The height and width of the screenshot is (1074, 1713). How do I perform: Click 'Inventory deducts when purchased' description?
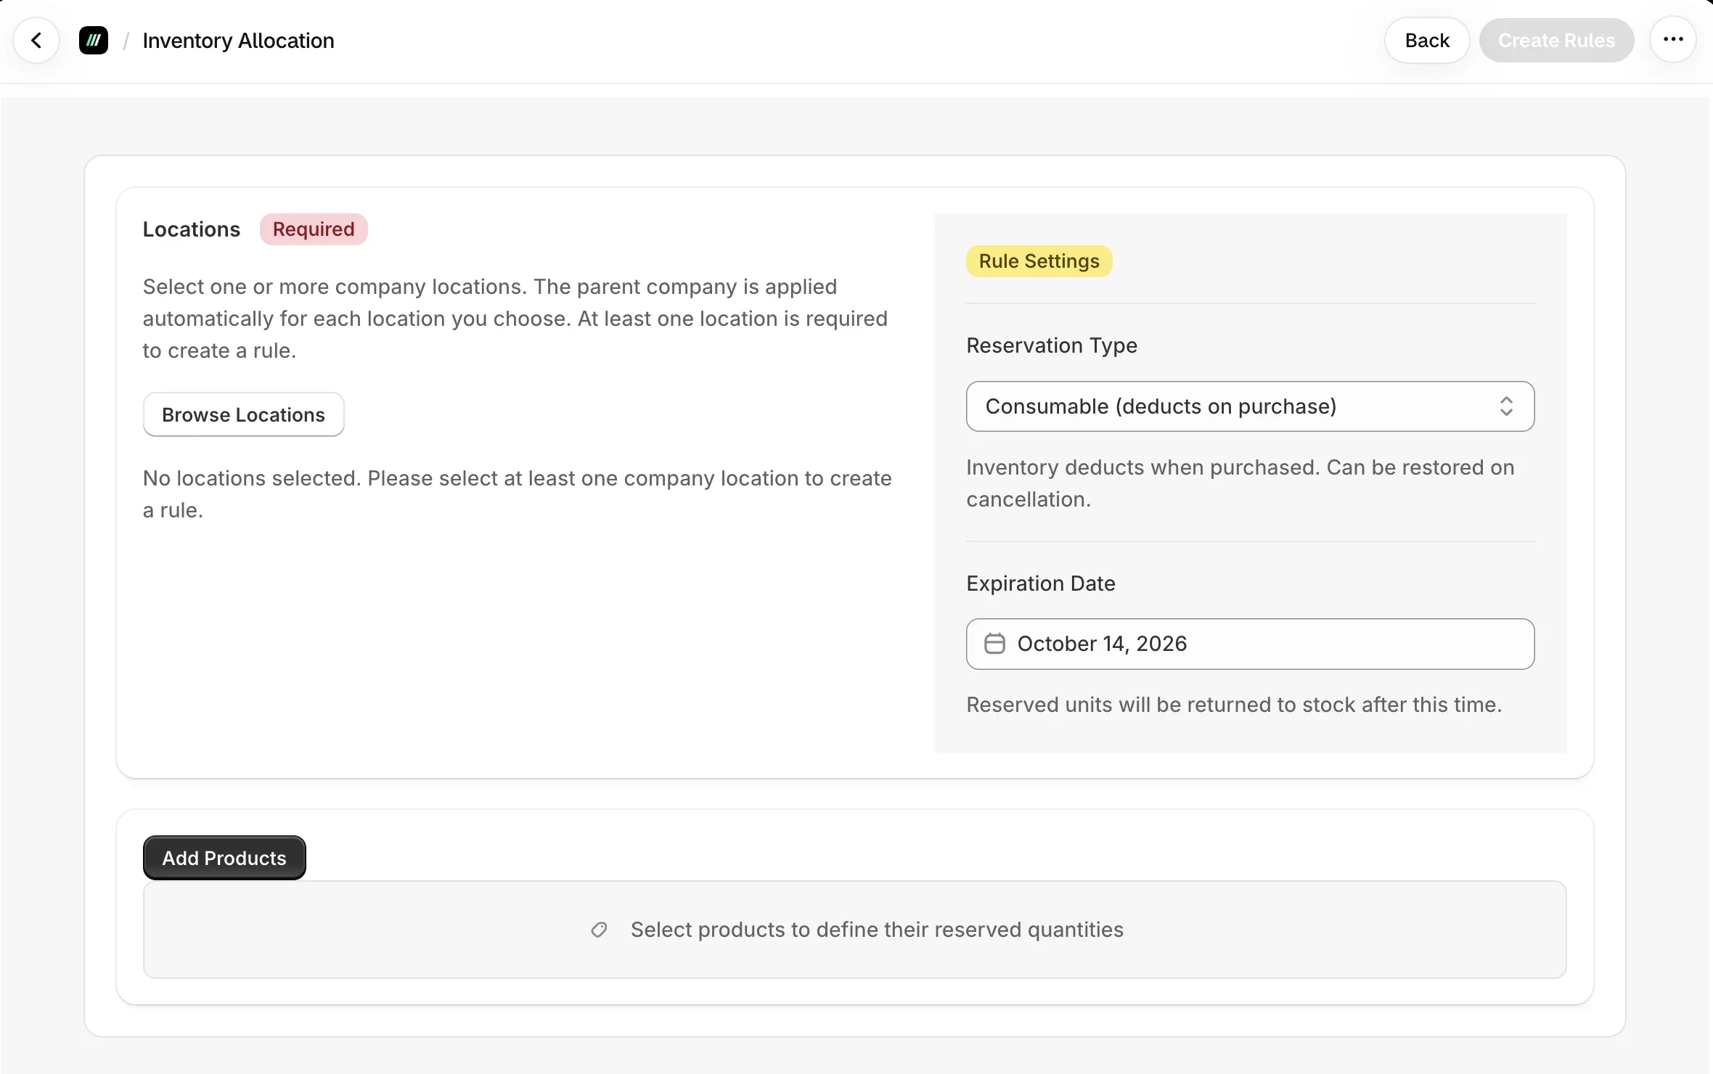click(1240, 483)
